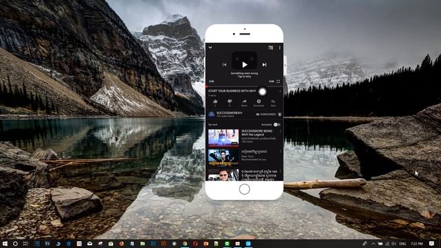This screenshot has height=248, width=441.
Task: Expand the video description arrow beside the title
Action: tap(280, 91)
